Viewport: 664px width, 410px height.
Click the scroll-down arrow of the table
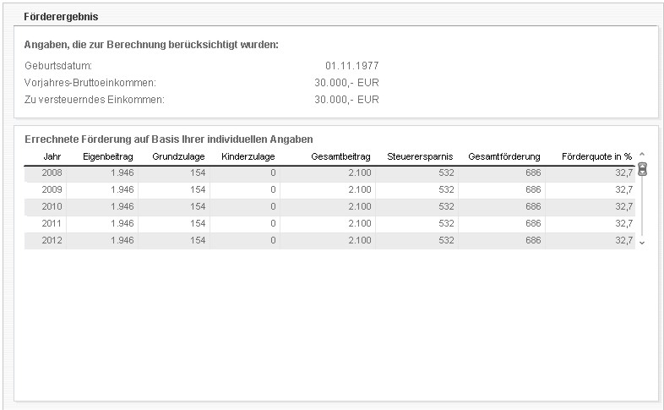click(642, 243)
